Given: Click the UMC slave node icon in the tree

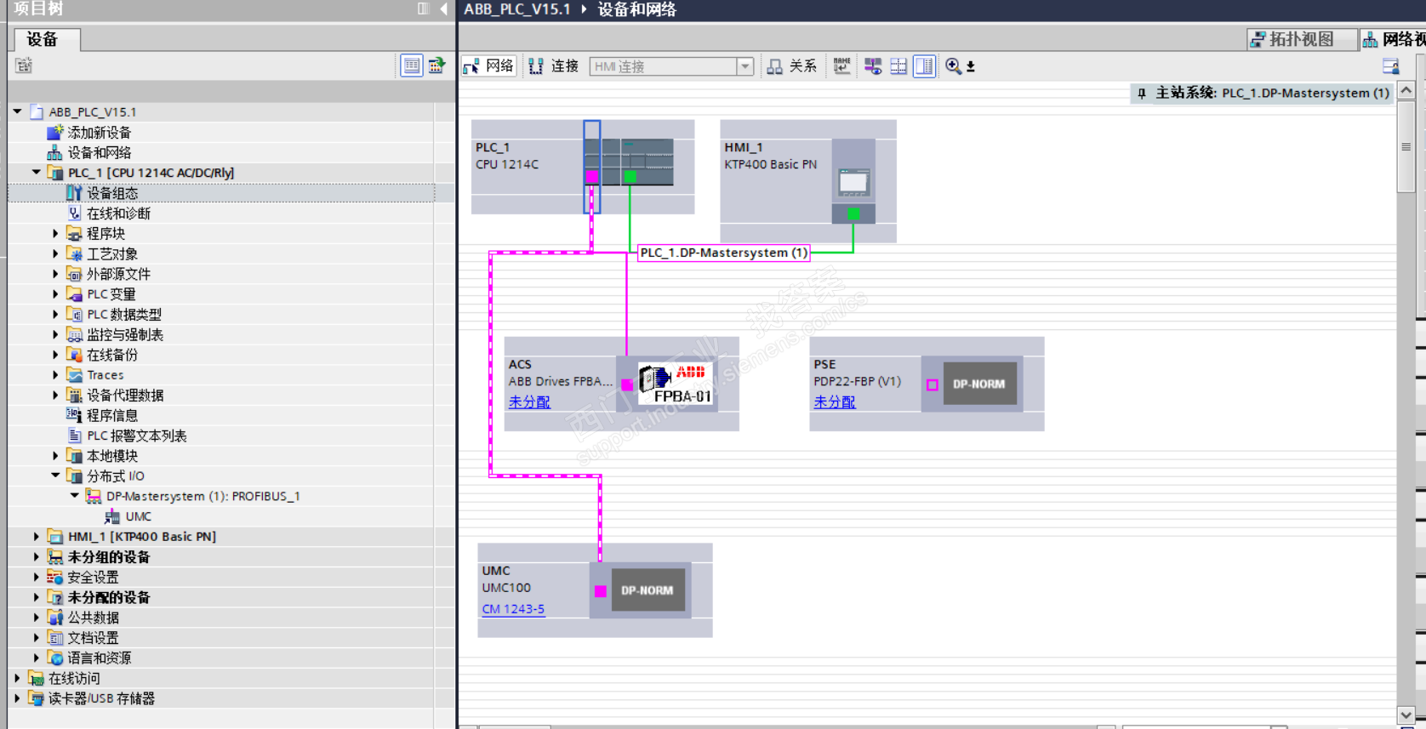Looking at the screenshot, I should 112,516.
